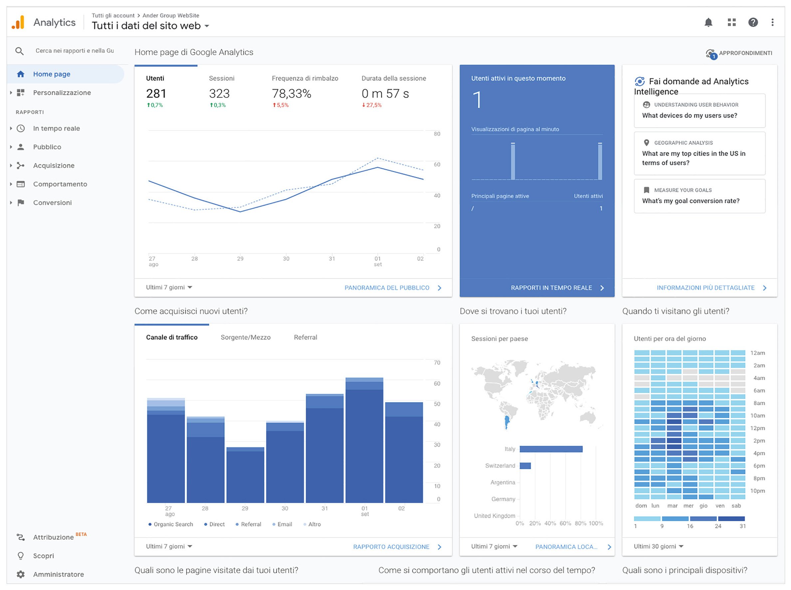
Task: Click the Approfondimenti insights icon
Action: tap(711, 54)
